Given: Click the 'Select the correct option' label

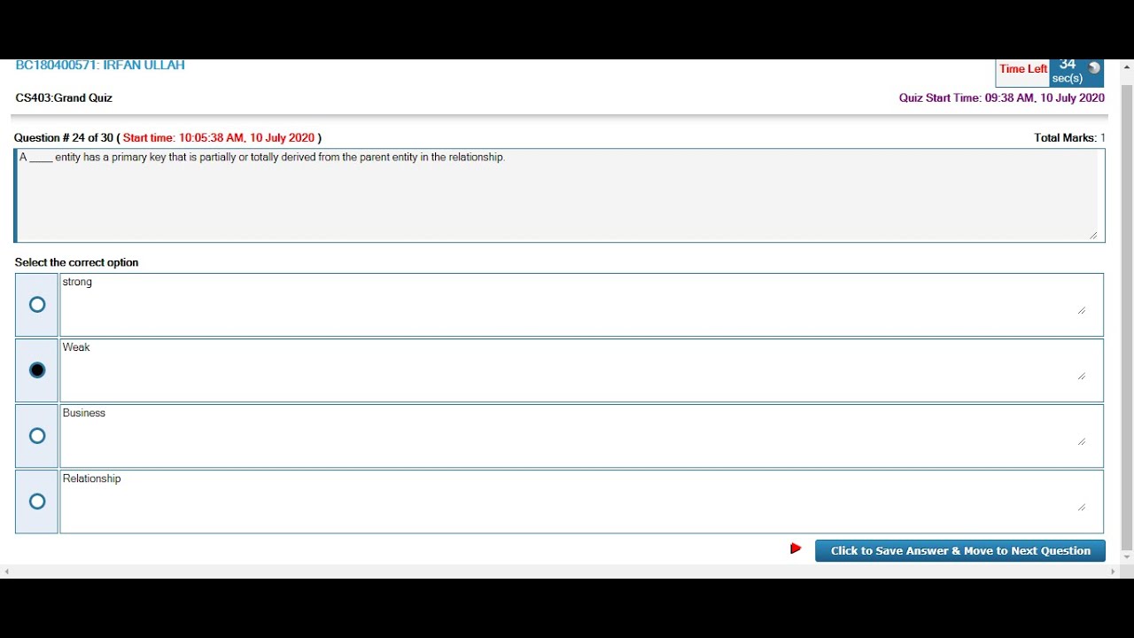Looking at the screenshot, I should (77, 263).
